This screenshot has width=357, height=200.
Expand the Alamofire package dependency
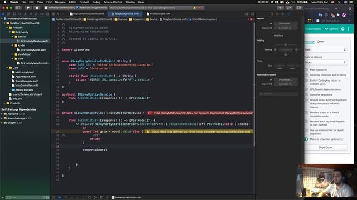pyautogui.click(x=2, y=114)
